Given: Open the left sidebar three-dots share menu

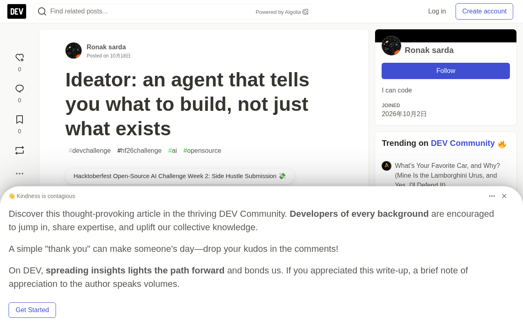Looking at the screenshot, I should click(20, 174).
